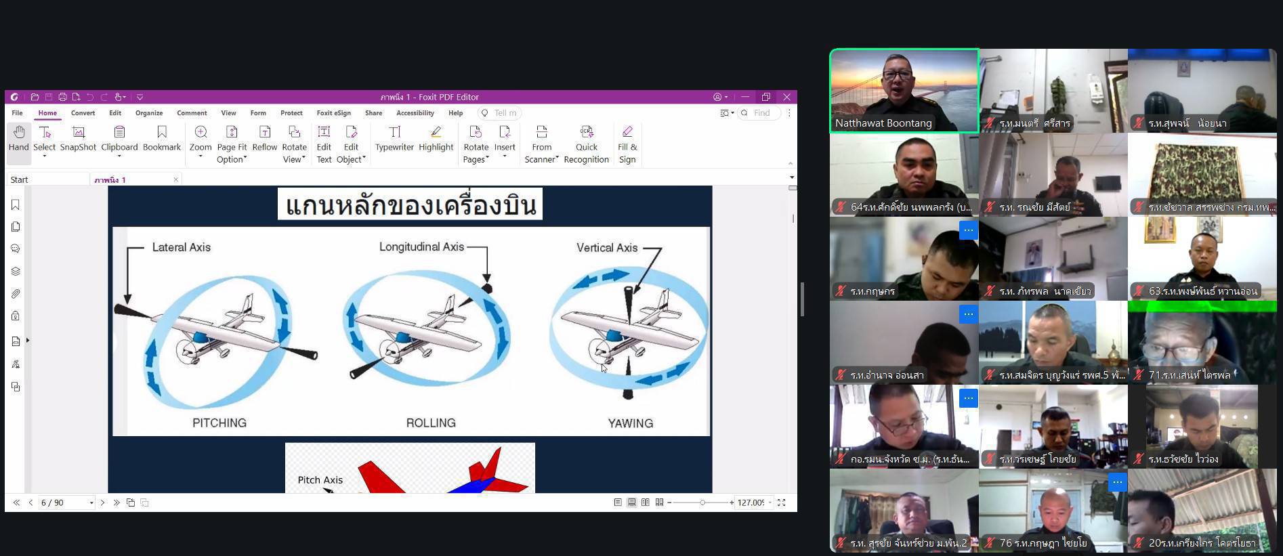
Task: Select the SnapShot tool
Action: coord(78,138)
